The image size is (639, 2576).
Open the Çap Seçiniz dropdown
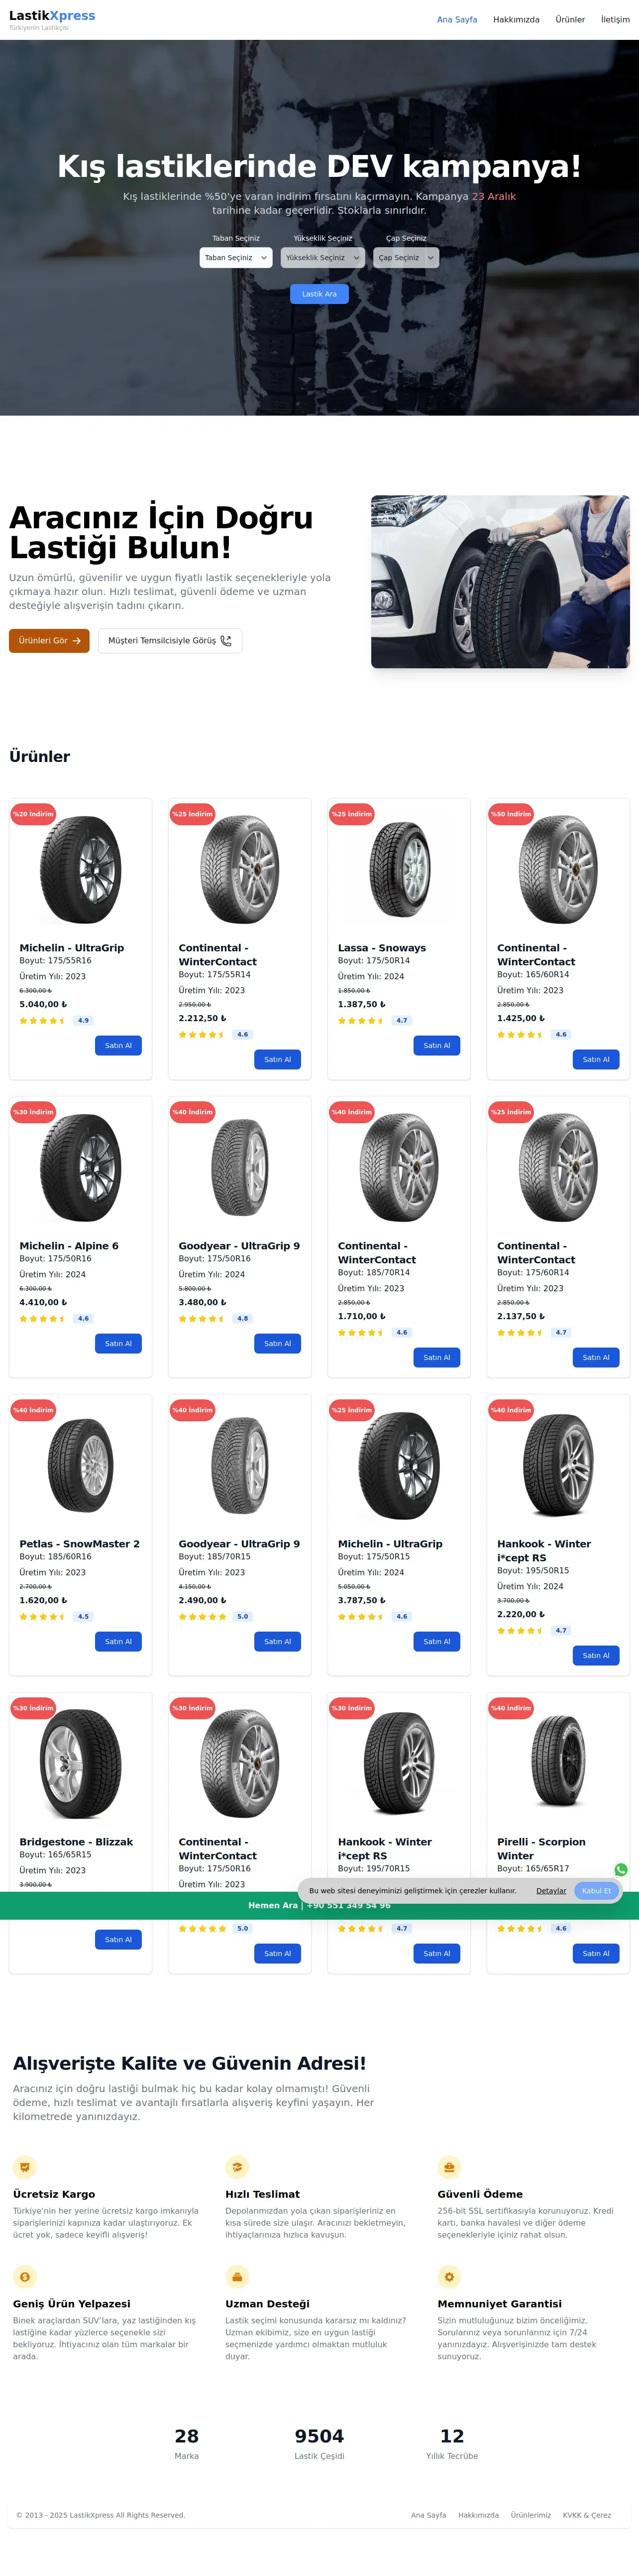tap(406, 258)
